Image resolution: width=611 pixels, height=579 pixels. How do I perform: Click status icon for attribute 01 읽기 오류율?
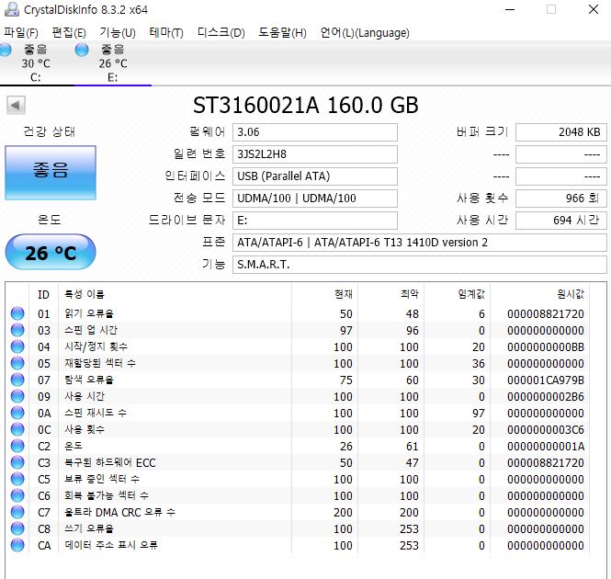point(17,313)
